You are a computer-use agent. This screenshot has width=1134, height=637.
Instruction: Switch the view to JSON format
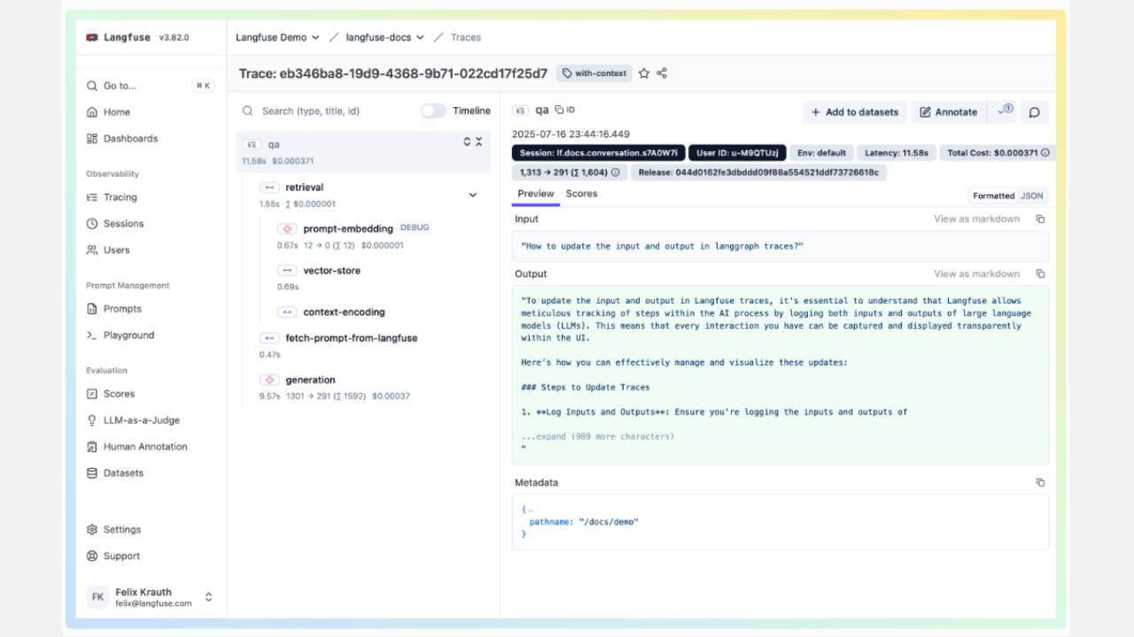click(1031, 196)
